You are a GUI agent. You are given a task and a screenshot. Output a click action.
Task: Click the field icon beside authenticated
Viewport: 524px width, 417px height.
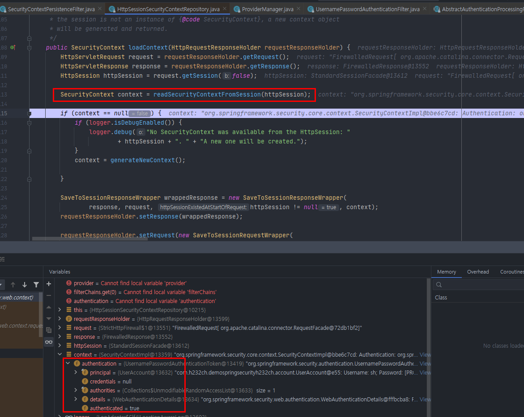tap(85, 409)
